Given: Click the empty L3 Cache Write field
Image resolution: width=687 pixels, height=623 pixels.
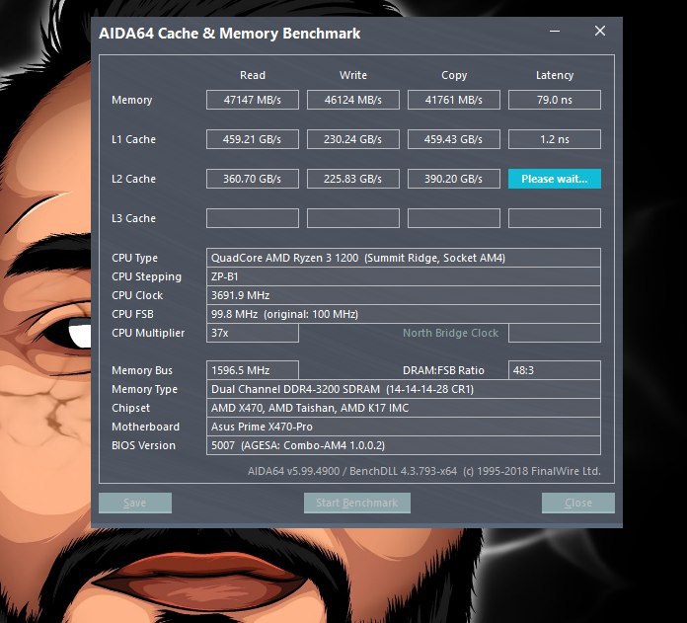Looking at the screenshot, I should 353,218.
